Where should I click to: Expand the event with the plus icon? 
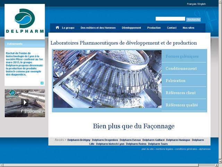point(42,83)
